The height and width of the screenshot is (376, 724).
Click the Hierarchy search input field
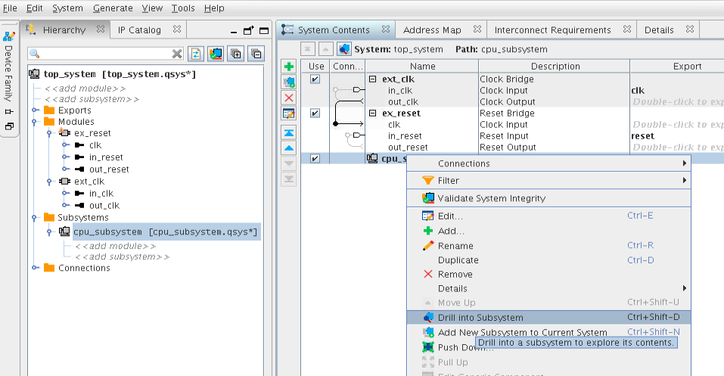(x=98, y=54)
